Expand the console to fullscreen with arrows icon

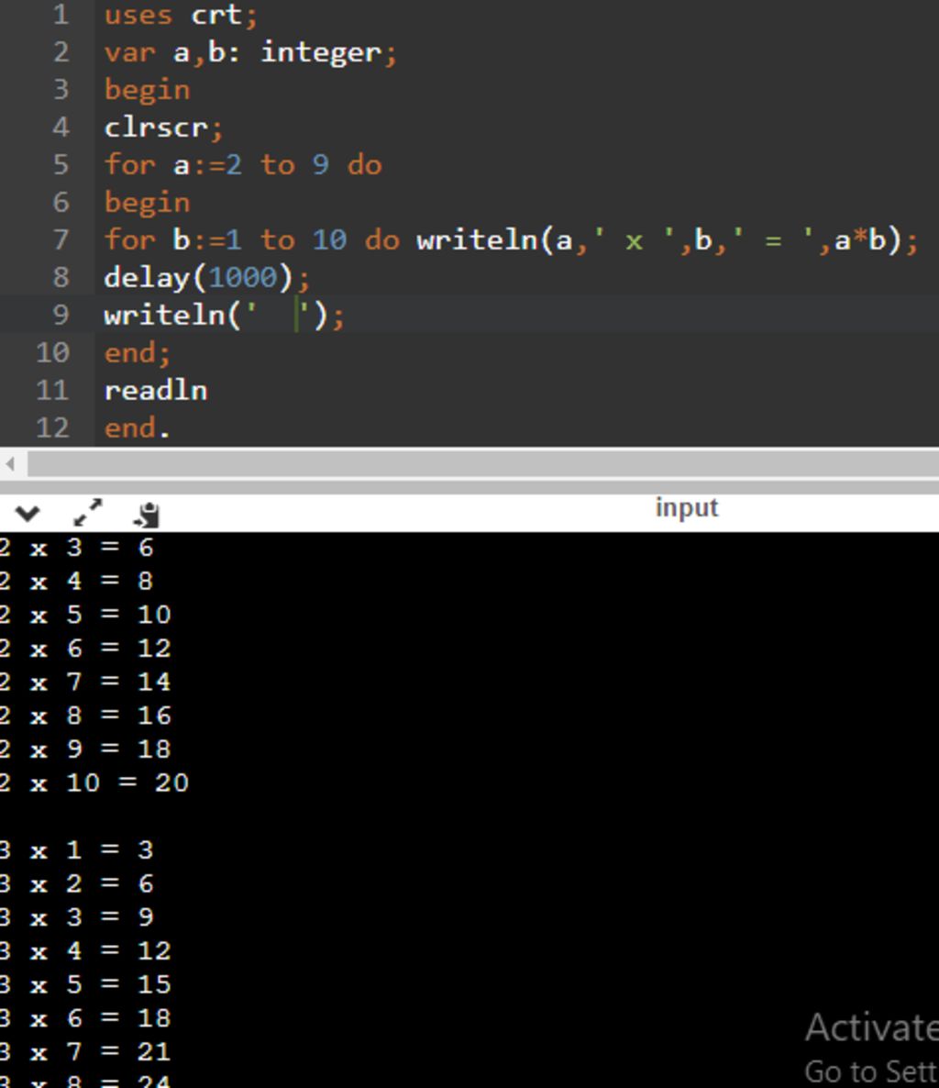[x=87, y=513]
